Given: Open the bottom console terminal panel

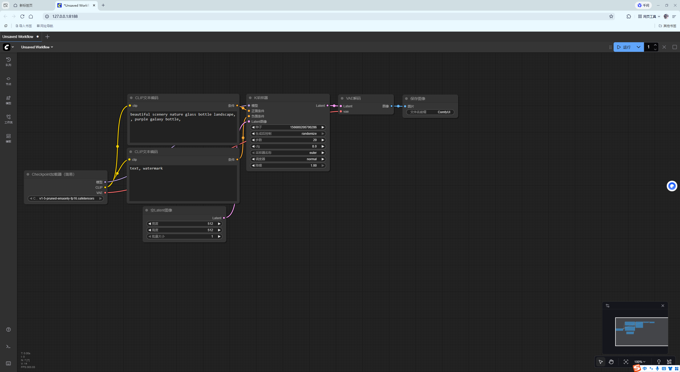Looking at the screenshot, I should [8, 346].
